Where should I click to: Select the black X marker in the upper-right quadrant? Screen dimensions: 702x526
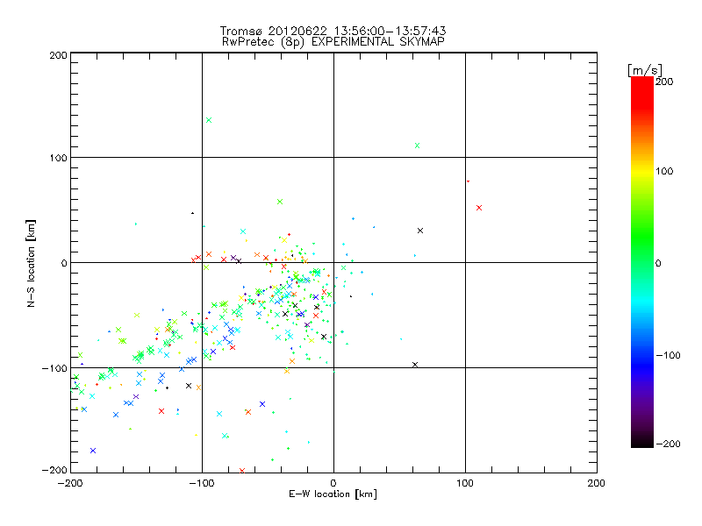[x=420, y=231]
